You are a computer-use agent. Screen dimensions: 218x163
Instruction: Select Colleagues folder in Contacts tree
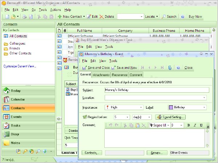pos(17,43)
